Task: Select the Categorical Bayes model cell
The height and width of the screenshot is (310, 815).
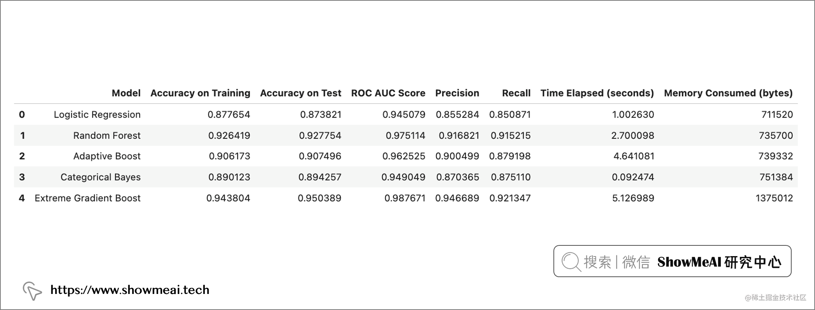Action: (x=100, y=177)
